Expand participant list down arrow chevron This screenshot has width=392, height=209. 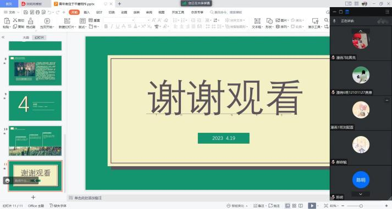coord(361,194)
